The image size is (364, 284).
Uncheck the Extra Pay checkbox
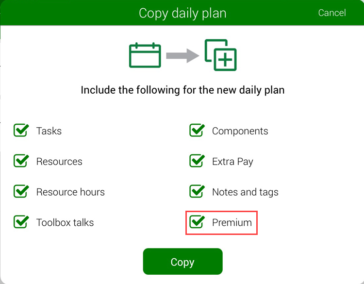coord(197,161)
